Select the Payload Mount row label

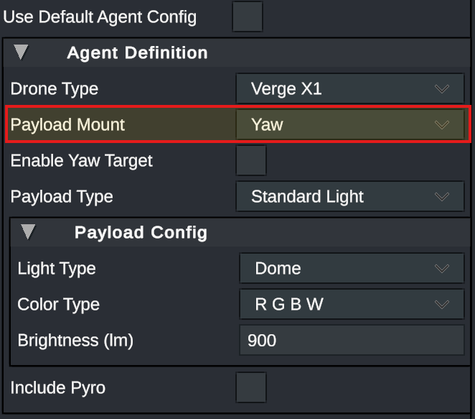pos(67,125)
